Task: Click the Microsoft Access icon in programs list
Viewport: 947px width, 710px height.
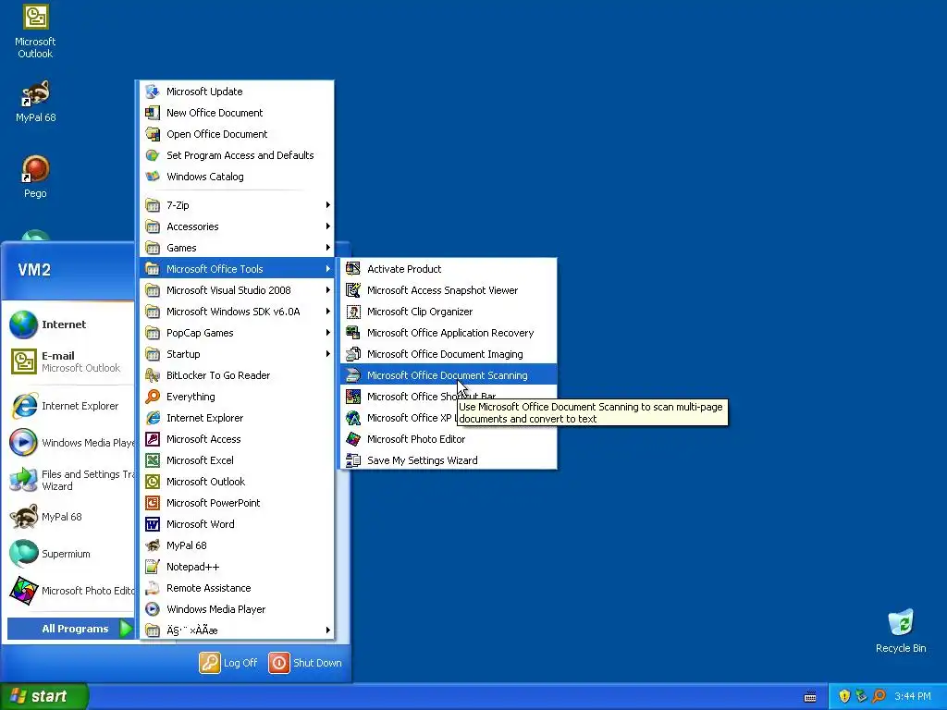Action: [153, 439]
